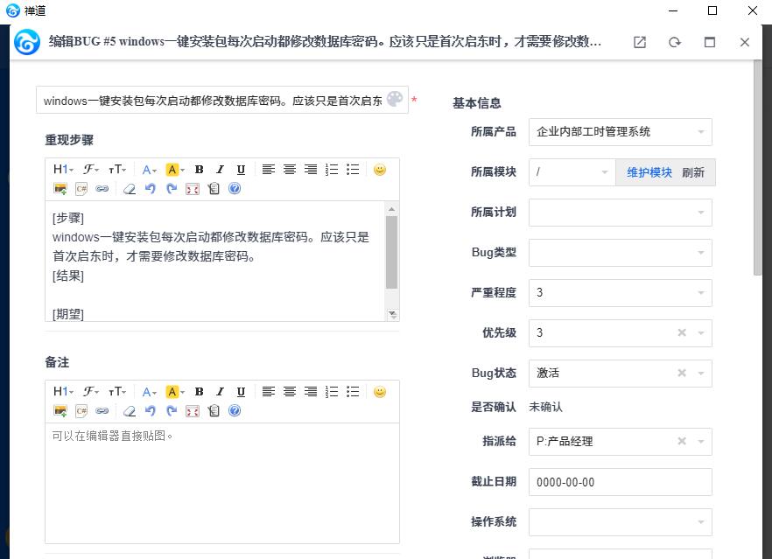Click the bug title input field
Image resolution: width=772 pixels, height=559 pixels.
click(x=222, y=100)
